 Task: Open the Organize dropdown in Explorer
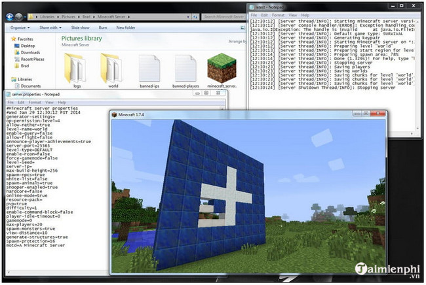click(20, 27)
